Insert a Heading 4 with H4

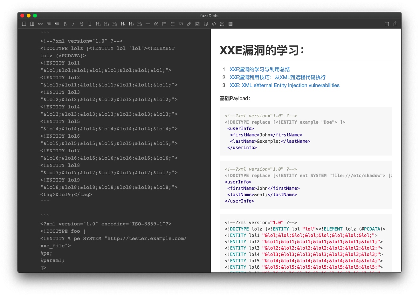123,24
